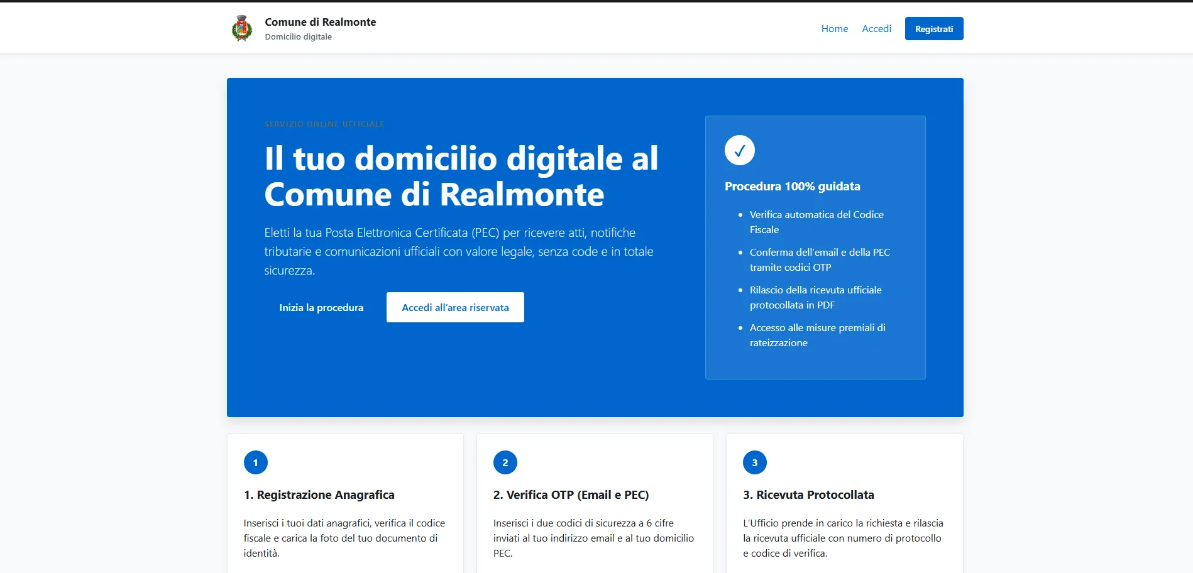Screen dimensions: 1193x573
Task: Click Accesso alle misure premiali item
Action: (x=817, y=335)
